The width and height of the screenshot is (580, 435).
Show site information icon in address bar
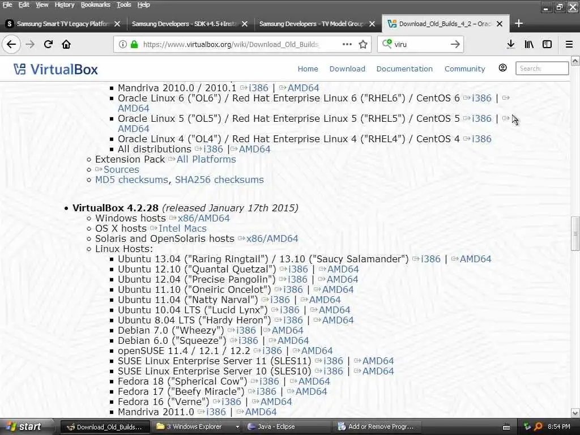(123, 44)
